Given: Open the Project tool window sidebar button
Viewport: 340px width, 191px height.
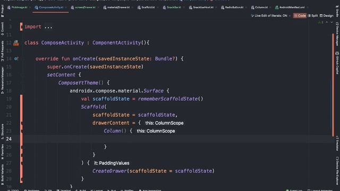Looking at the screenshot, I should [x=2, y=11].
